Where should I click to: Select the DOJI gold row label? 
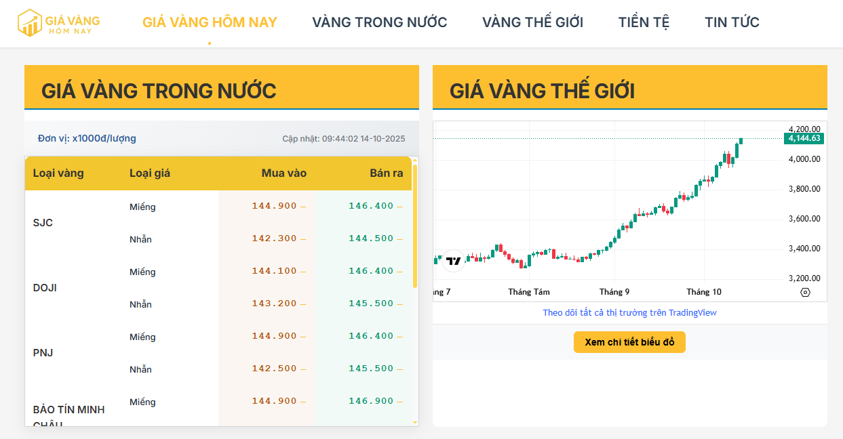(45, 288)
